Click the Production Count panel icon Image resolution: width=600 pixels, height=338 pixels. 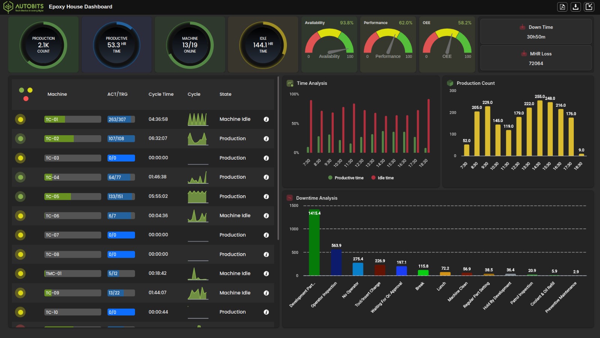click(450, 83)
